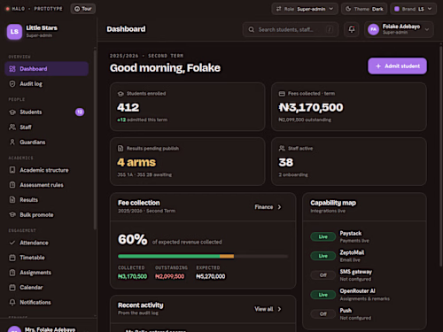Viewport: 443px width, 332px height.
Task: Toggle the OpenRouter AI Live pill
Action: tap(323, 295)
